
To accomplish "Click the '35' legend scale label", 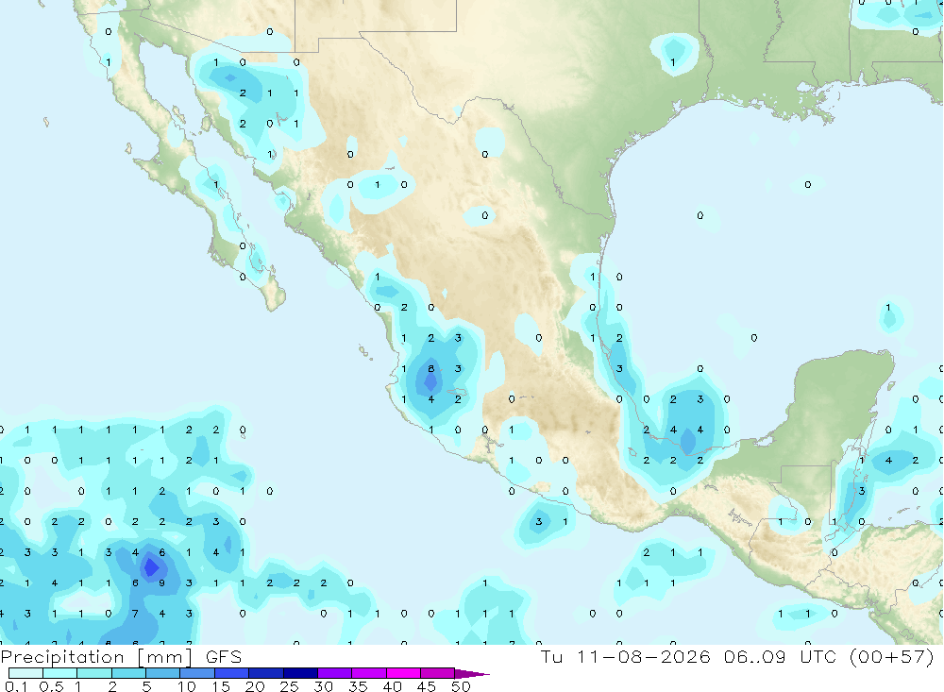I will point(358,686).
